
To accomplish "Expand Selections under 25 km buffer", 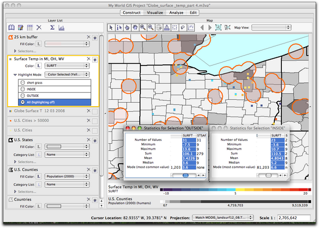I will (x=15, y=51).
